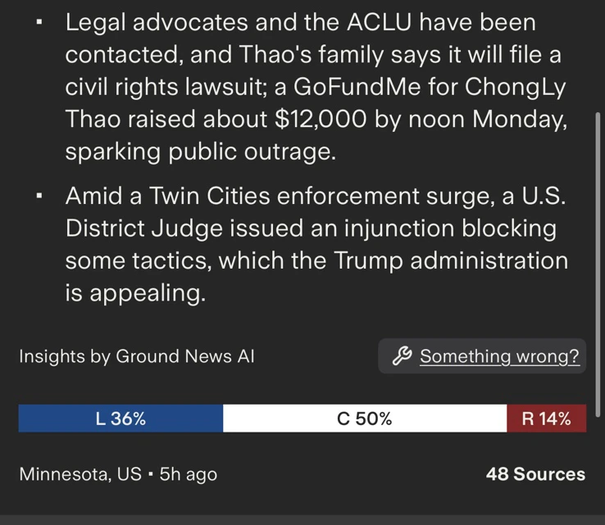Click "sparking public outrage" text
The height and width of the screenshot is (525, 605).
point(200,152)
